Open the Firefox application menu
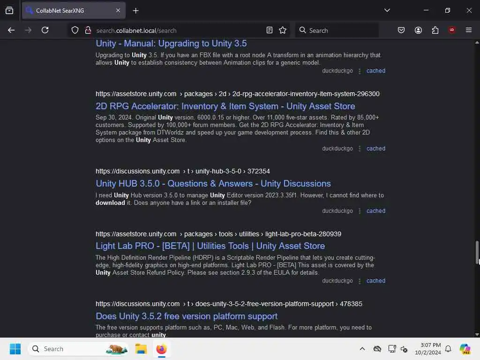Image resolution: width=480 pixels, height=360 pixels. coord(468,30)
